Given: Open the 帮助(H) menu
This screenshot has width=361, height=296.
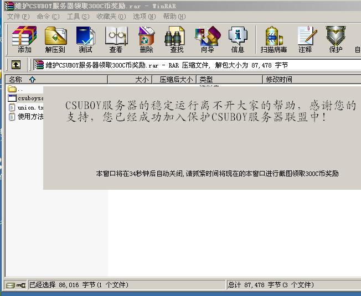Looking at the screenshot, I should pyautogui.click(x=174, y=17).
